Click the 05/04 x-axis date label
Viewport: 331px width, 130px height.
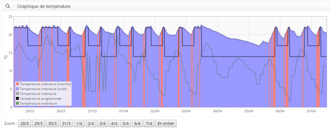point(249,111)
